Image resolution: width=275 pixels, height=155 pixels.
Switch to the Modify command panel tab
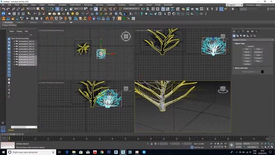[x=238, y=31]
